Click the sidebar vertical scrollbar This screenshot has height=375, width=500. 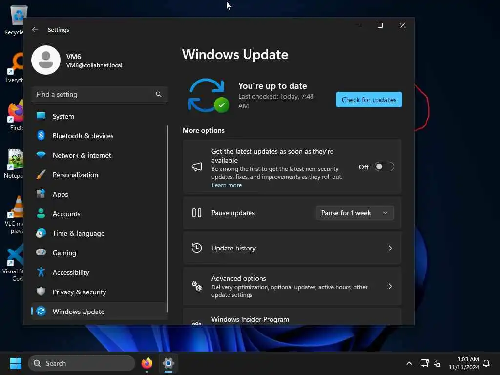point(167,218)
